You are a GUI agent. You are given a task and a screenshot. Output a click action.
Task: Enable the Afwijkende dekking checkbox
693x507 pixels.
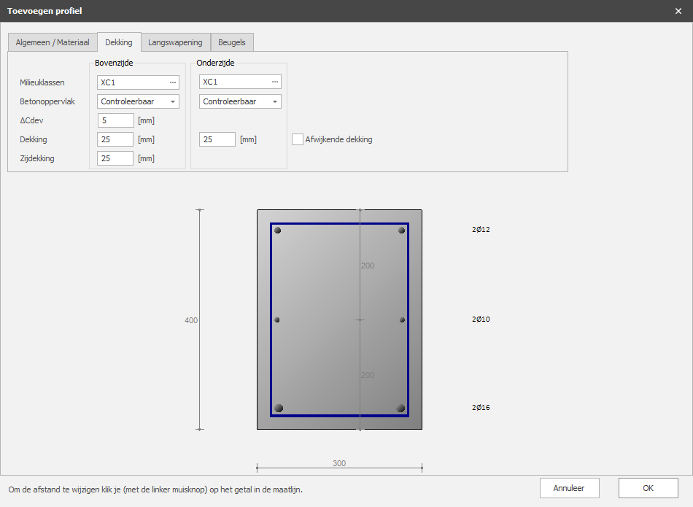298,139
